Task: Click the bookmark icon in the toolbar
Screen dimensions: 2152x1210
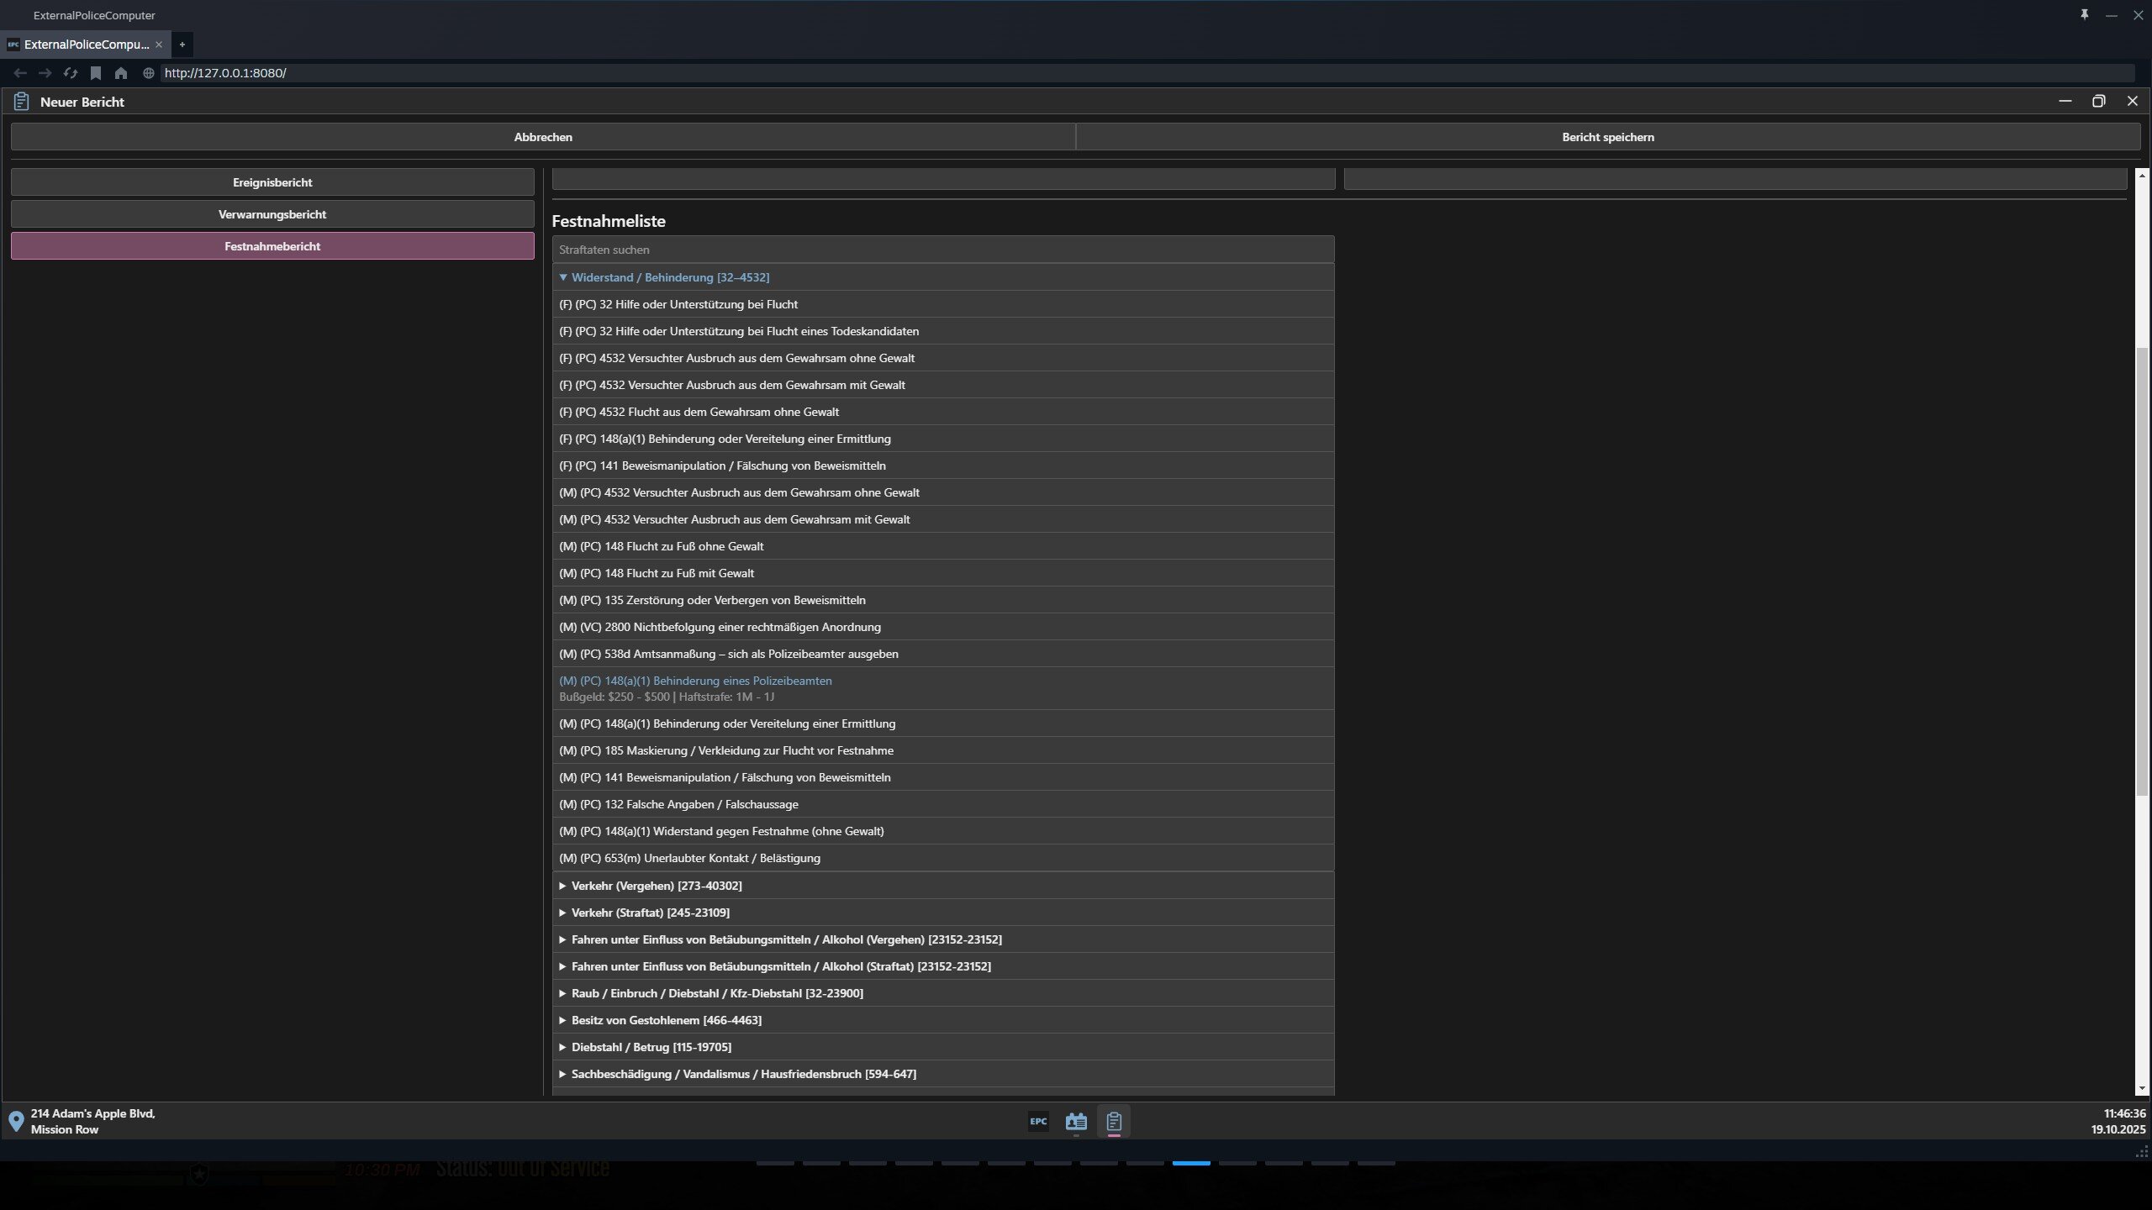Action: point(96,73)
